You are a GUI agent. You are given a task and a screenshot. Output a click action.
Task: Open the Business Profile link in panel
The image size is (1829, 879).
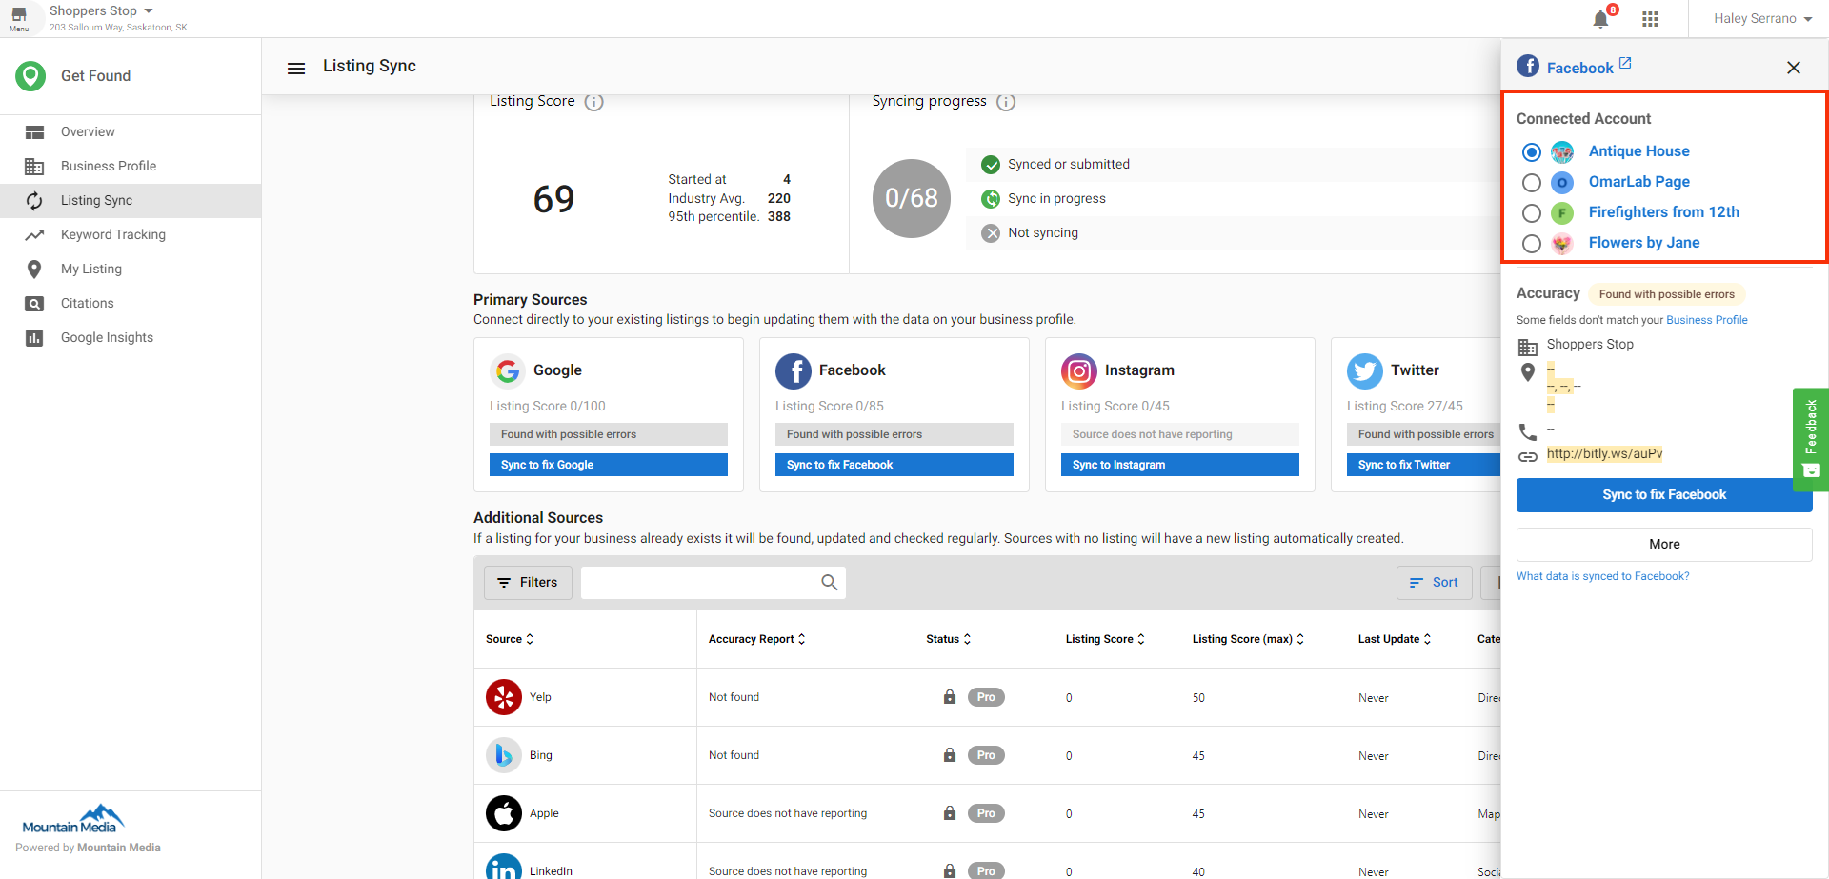click(x=1707, y=320)
